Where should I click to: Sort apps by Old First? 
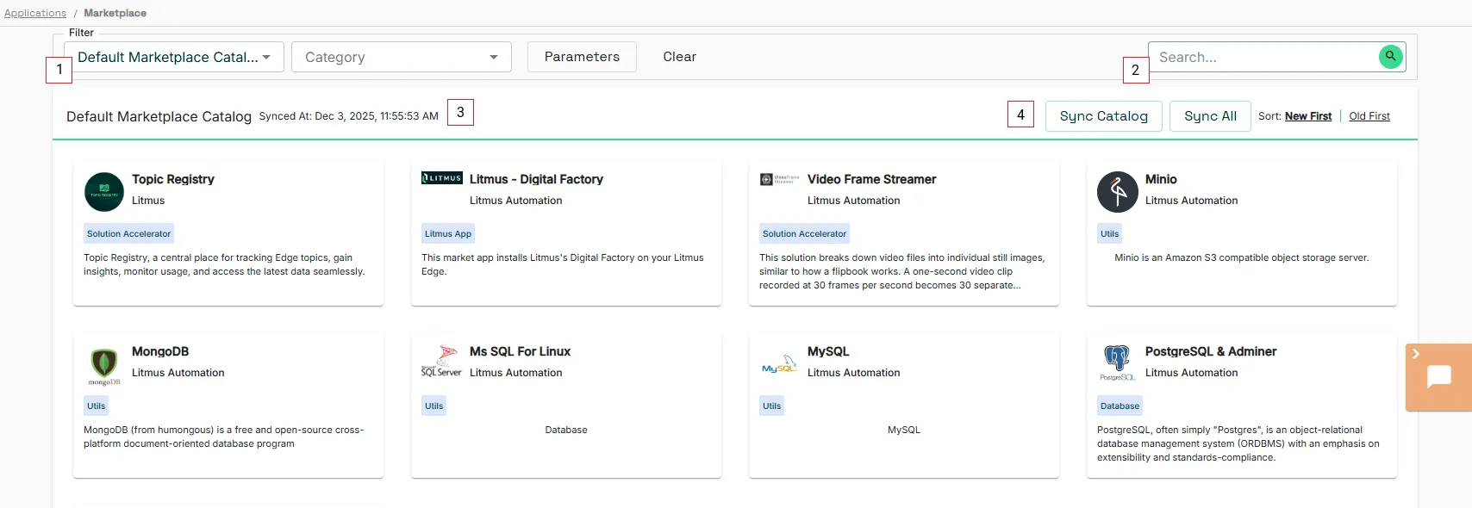click(1369, 116)
